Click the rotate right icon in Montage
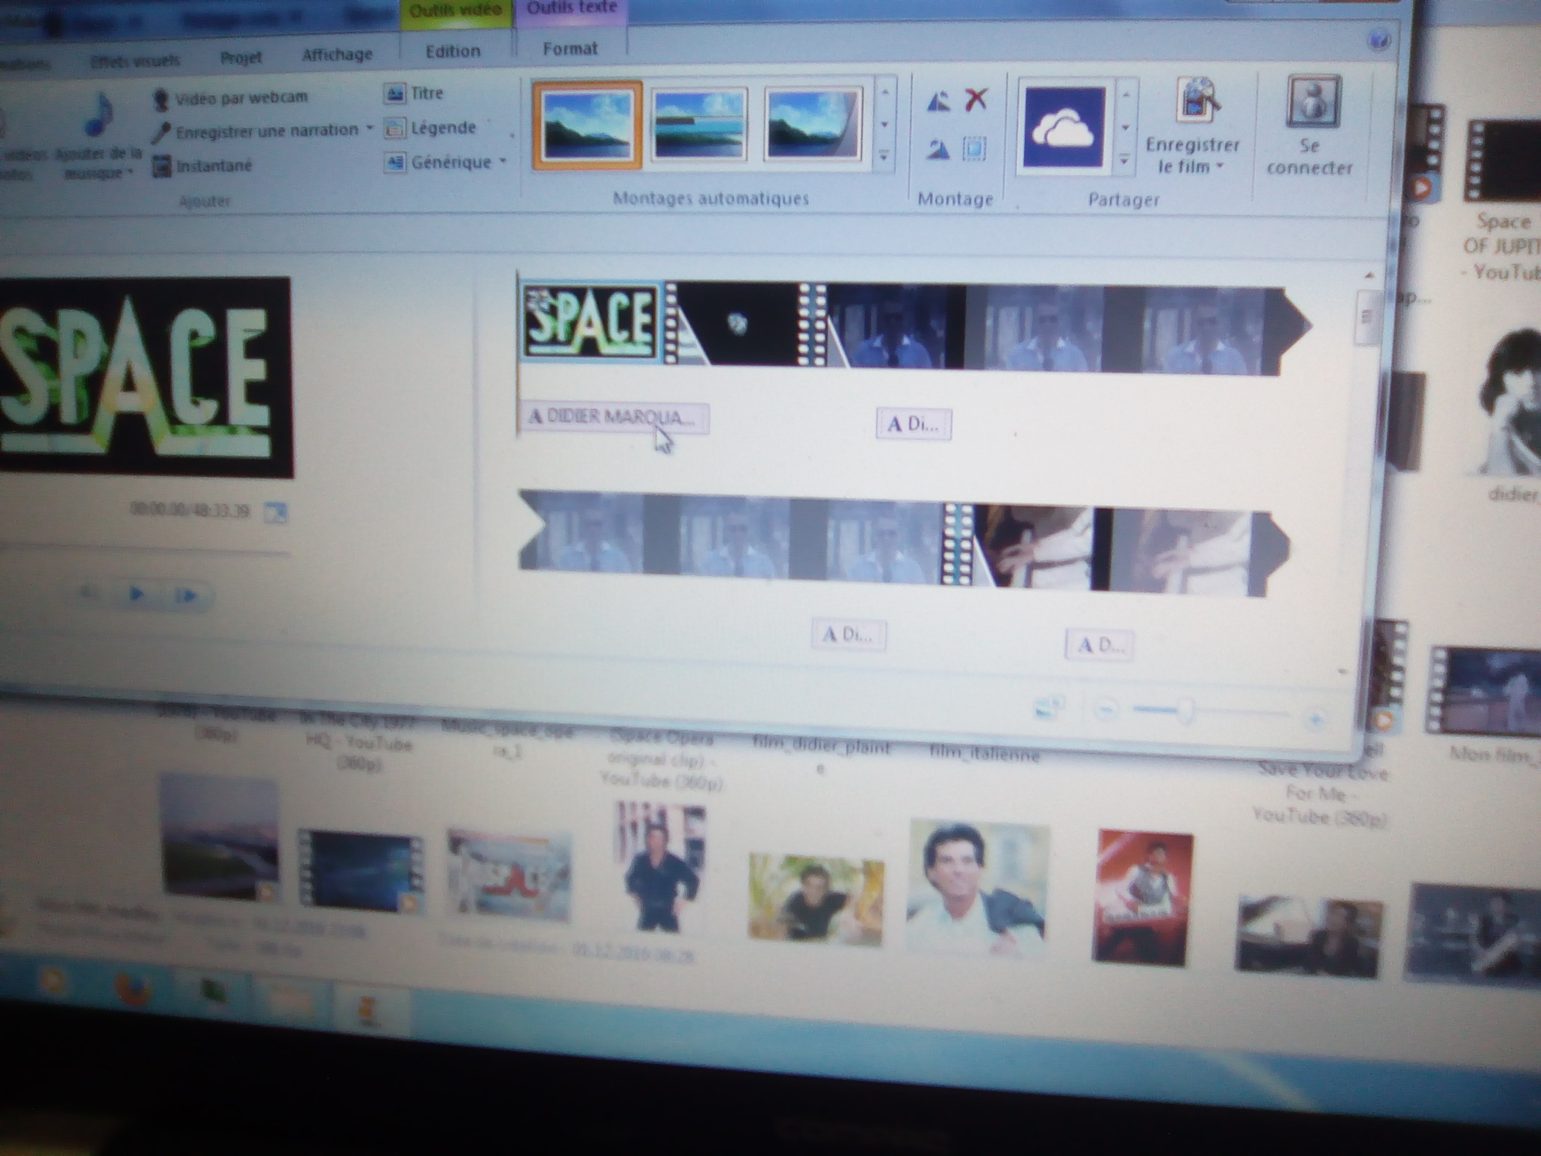The height and width of the screenshot is (1156, 1541). (938, 149)
